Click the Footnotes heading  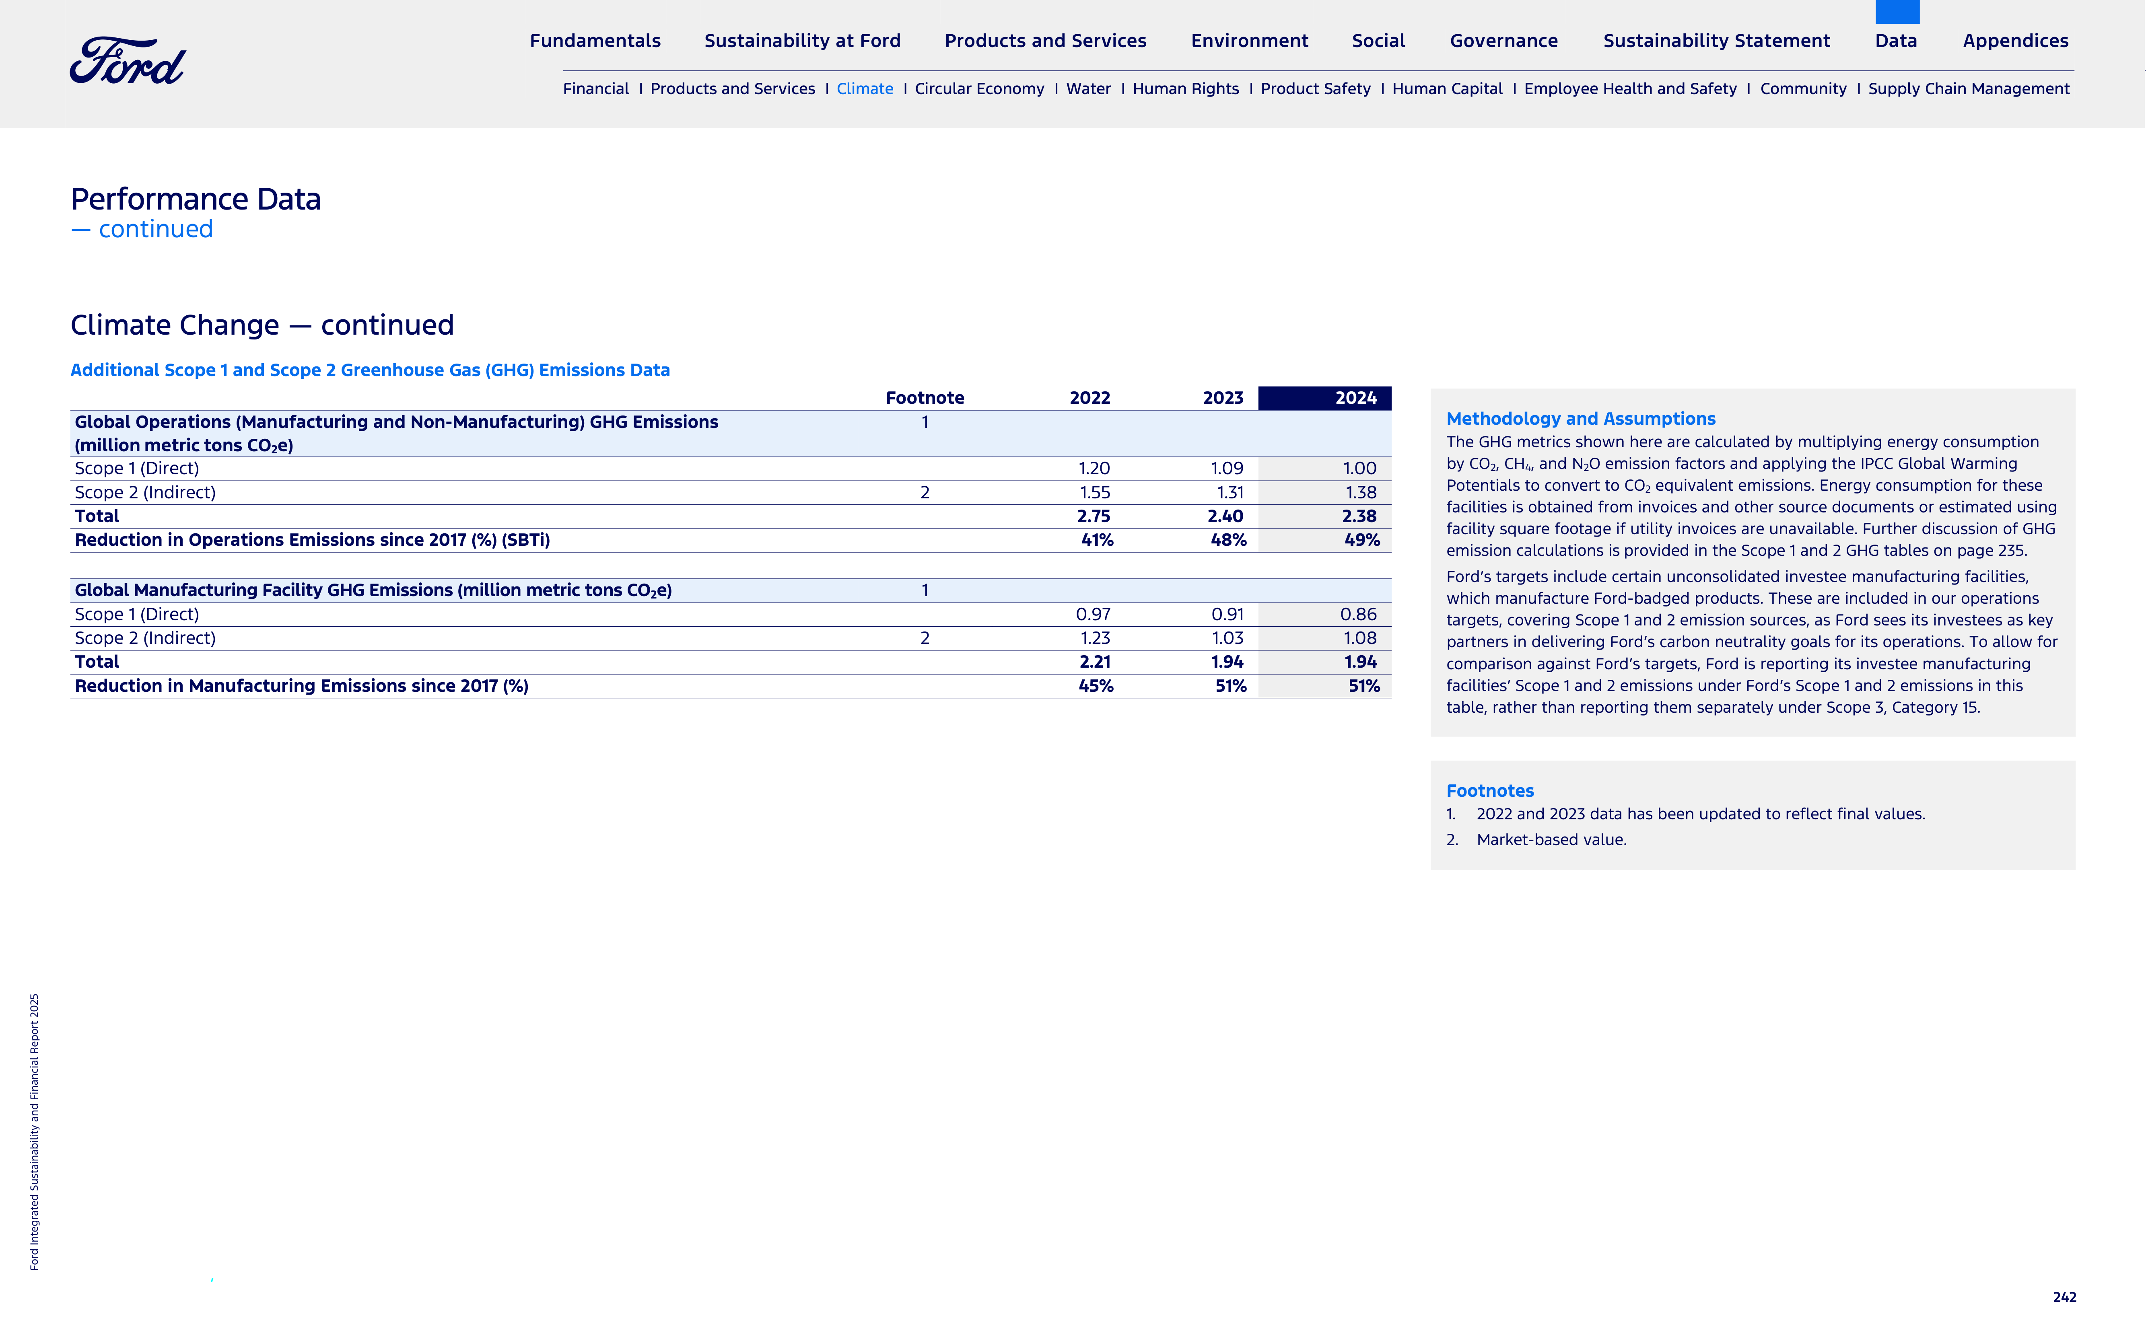tap(1489, 791)
